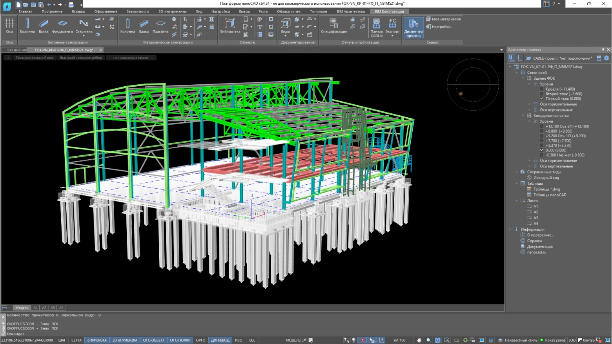Activate the pan hand tool in status bar
Screen dimensions: 612x344
click(x=419, y=340)
